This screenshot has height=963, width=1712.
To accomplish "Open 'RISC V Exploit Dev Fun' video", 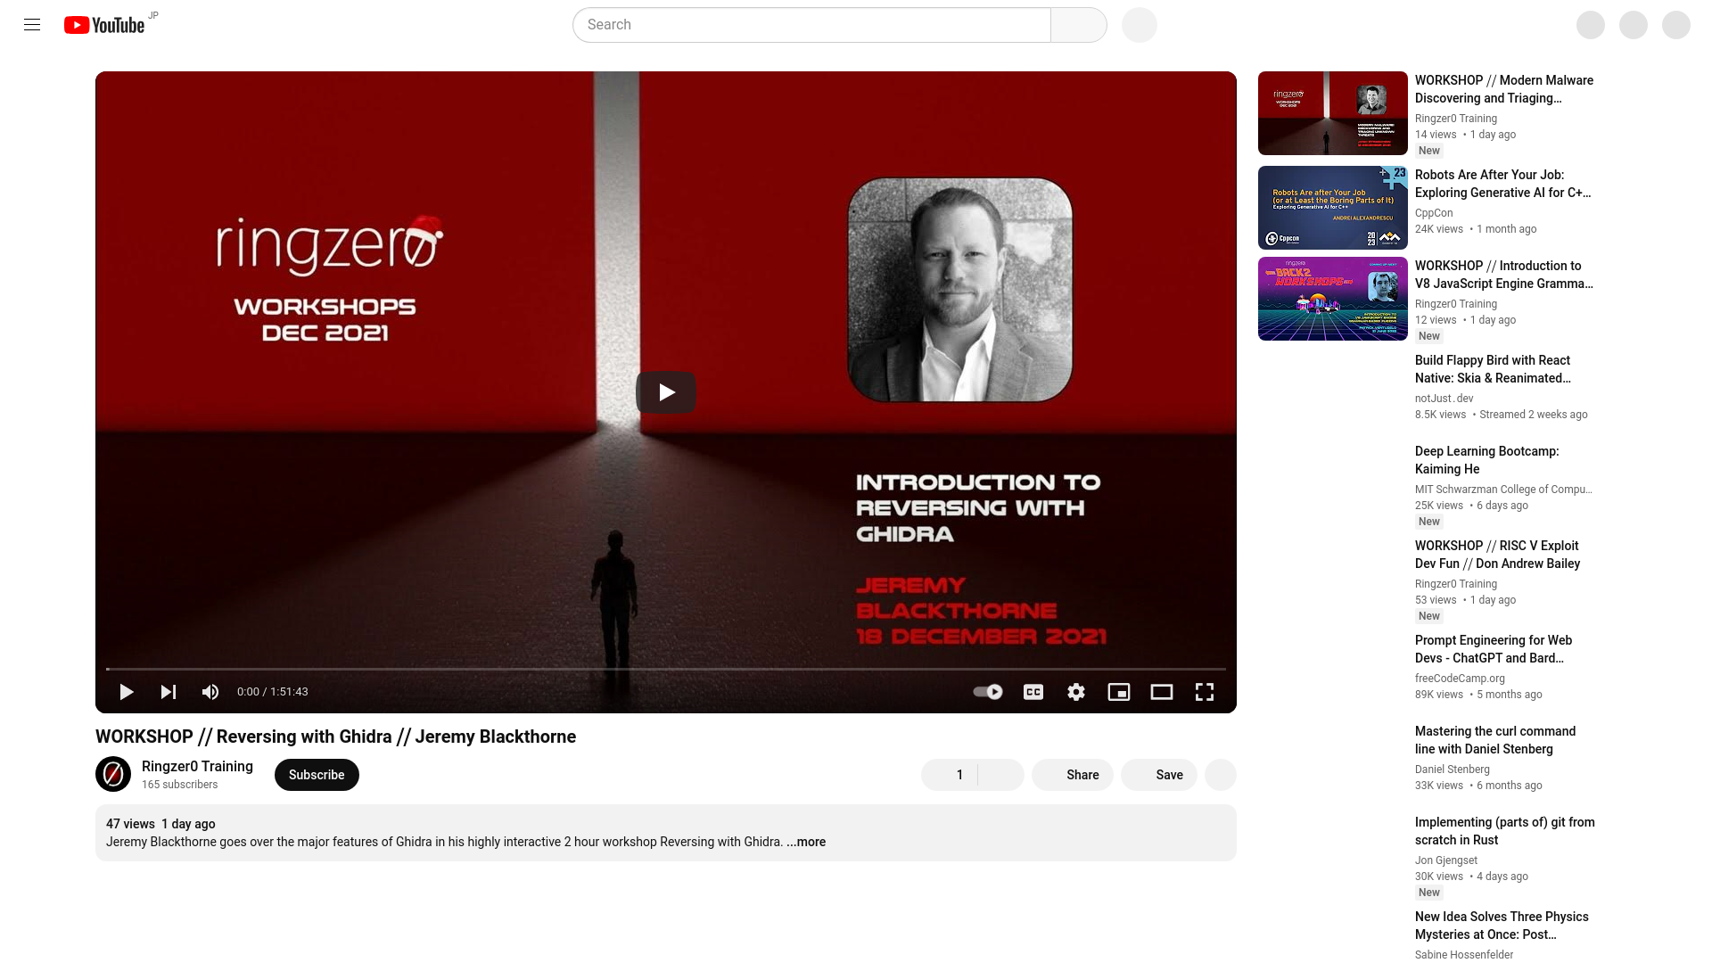I will [x=1498, y=555].
